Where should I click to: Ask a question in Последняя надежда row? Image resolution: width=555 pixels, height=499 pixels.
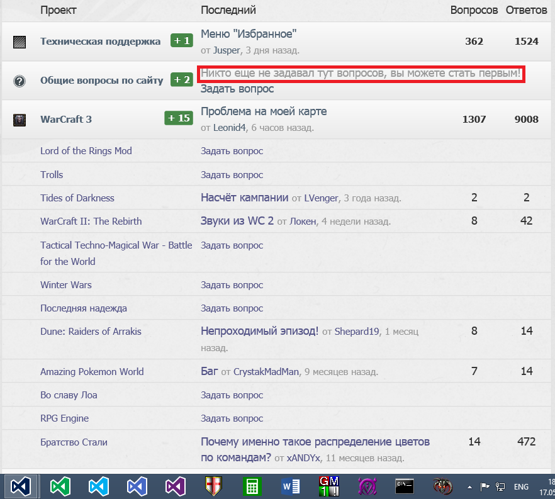pyautogui.click(x=232, y=308)
